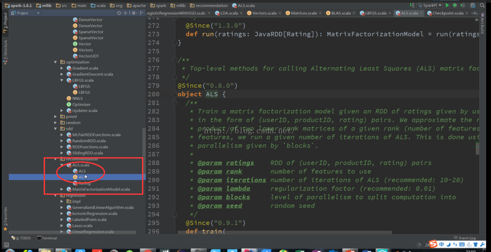This screenshot has width=491, height=252.
Task: Open the Event Log
Action: click(465, 238)
